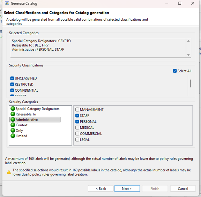Screen dimensions: 201x197
Task: Click the green icon beside Special Category Designators
Action: (x=13, y=108)
